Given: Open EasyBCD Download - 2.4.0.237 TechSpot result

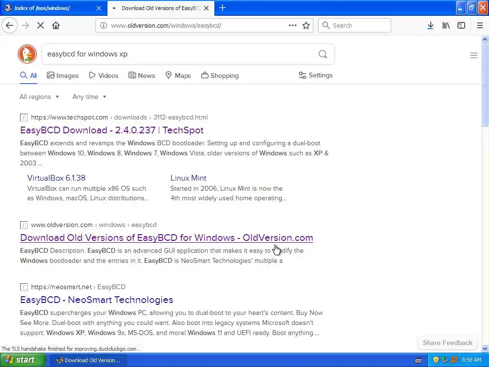Looking at the screenshot, I should tap(112, 130).
